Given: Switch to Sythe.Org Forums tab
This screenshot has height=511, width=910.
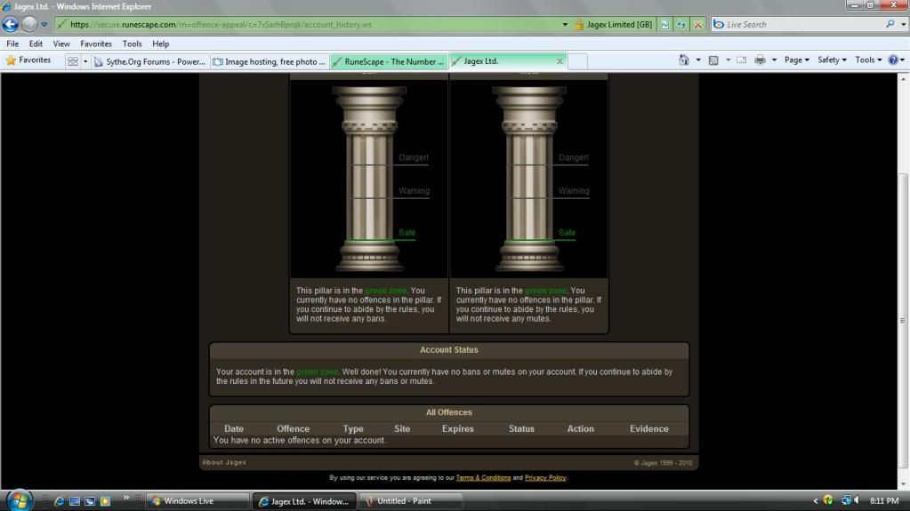Looking at the screenshot, I should (x=149, y=61).
